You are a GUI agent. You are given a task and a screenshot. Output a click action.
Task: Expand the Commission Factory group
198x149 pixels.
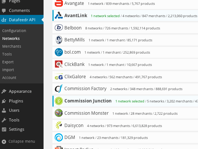(x=125, y=89)
